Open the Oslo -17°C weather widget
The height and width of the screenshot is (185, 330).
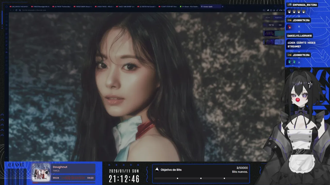pyautogui.click(x=274, y=25)
